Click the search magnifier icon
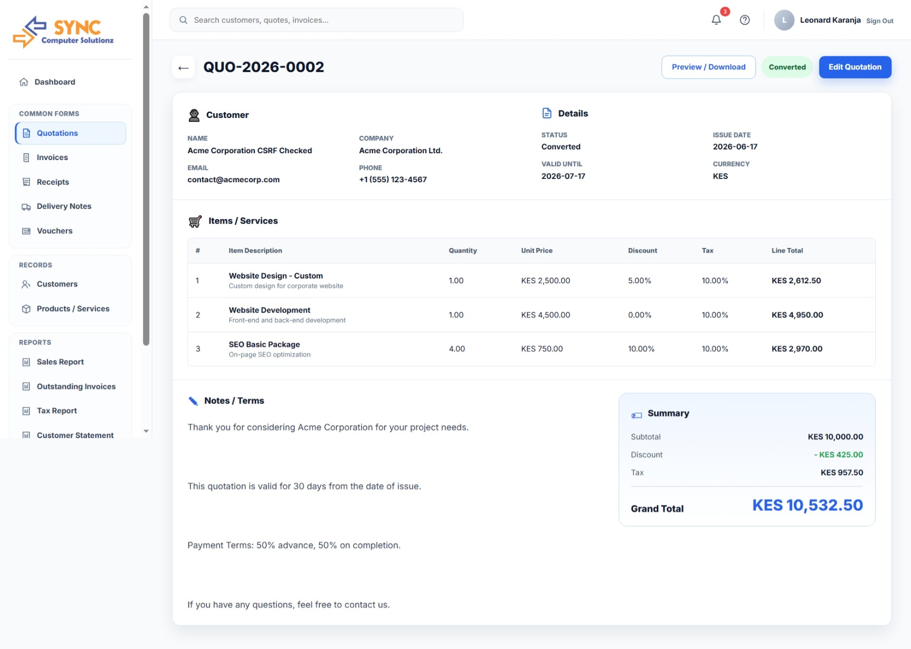This screenshot has height=649, width=911. coord(183,20)
